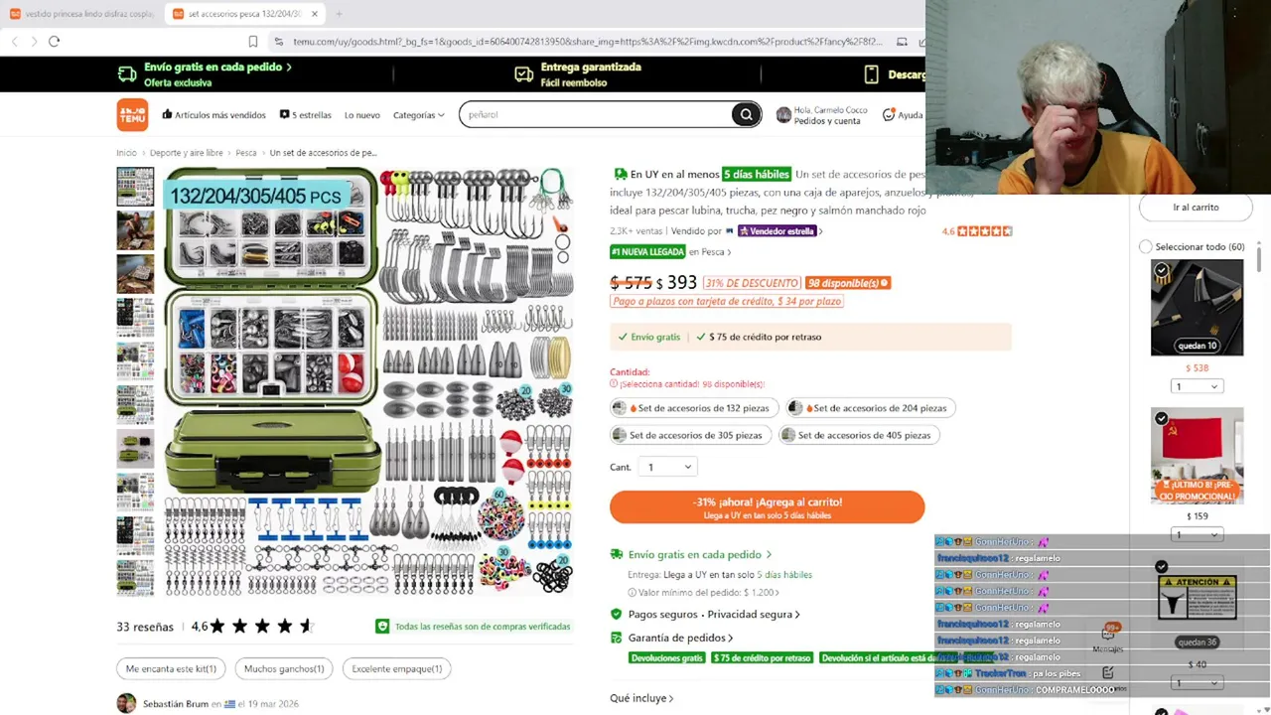
Task: Expand the Qué incluye section
Action: point(641,698)
